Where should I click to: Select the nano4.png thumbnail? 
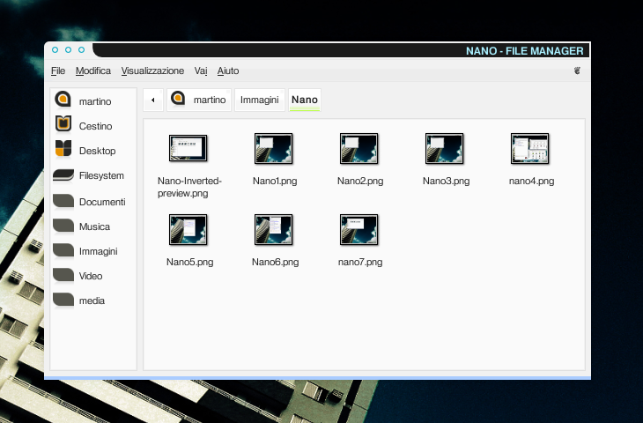(530, 149)
